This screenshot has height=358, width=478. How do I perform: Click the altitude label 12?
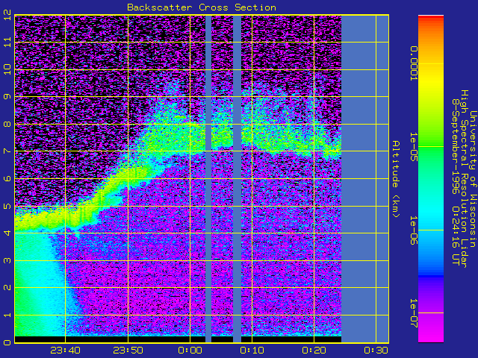[x=8, y=15]
